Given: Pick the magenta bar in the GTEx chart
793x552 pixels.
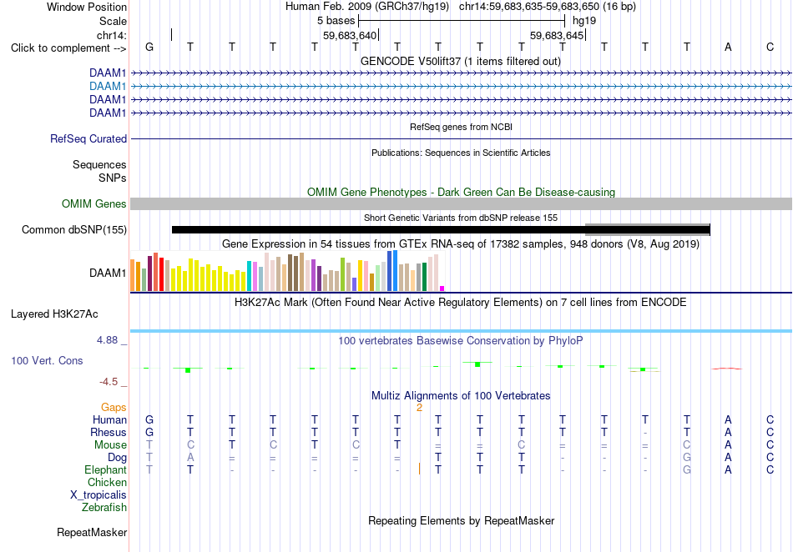Looking at the screenshot, I should (x=442, y=289).
